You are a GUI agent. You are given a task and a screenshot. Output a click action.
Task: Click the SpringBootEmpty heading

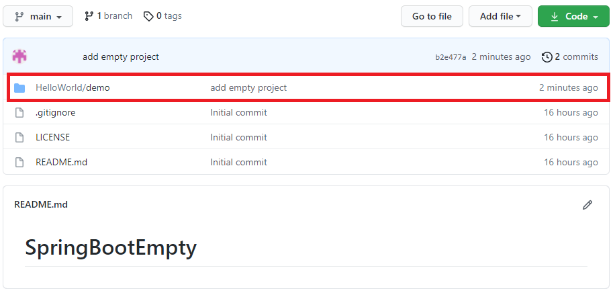click(x=111, y=248)
